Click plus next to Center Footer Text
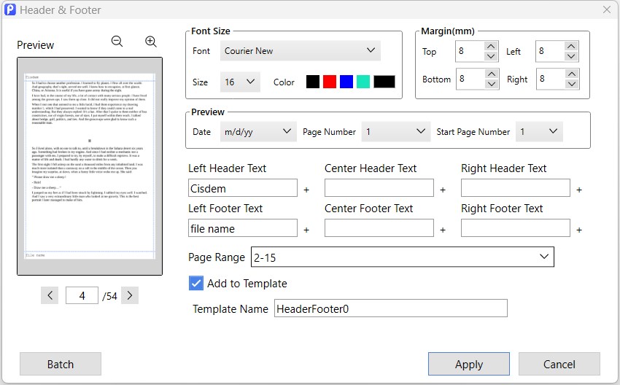Viewport: 620px width, 385px height. (443, 230)
